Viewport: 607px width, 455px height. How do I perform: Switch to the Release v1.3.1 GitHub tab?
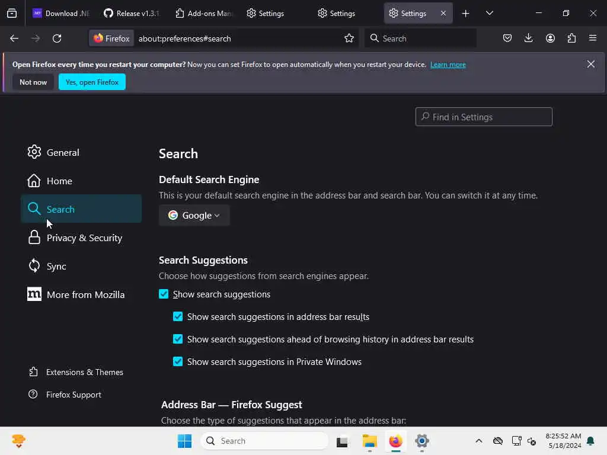(132, 13)
